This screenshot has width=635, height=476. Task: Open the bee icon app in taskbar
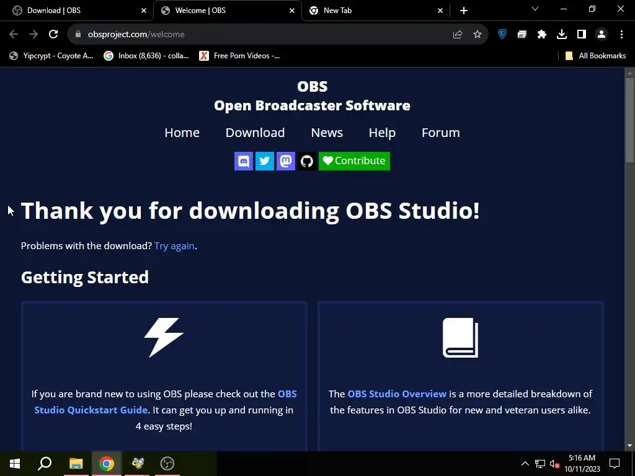tap(137, 464)
